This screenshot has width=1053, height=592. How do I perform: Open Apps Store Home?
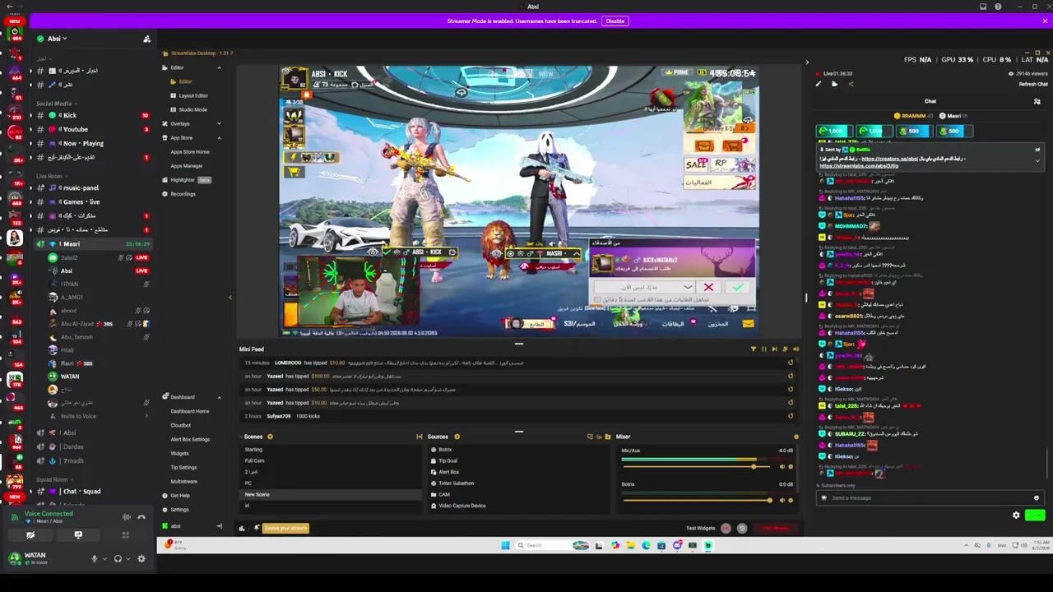click(190, 151)
